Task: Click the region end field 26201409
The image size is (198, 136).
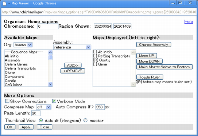Action: point(122,26)
